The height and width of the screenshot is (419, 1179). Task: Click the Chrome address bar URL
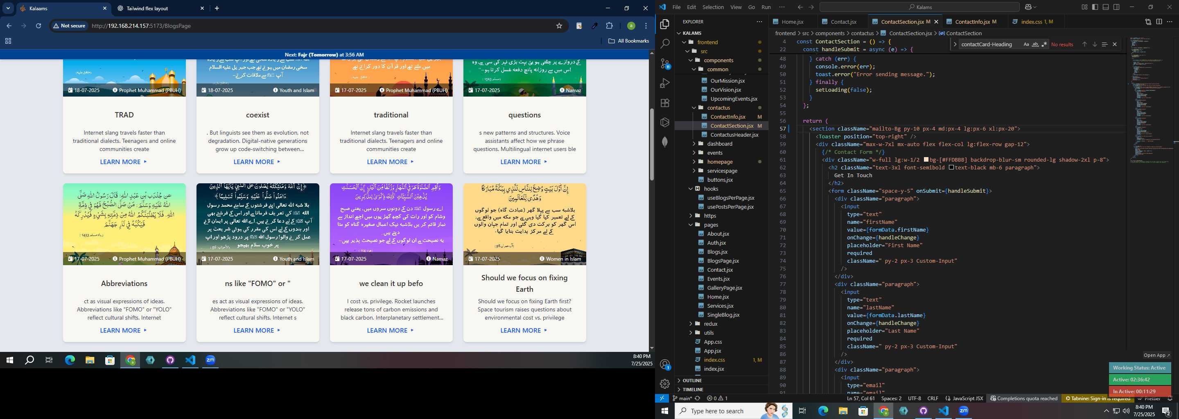pyautogui.click(x=141, y=26)
